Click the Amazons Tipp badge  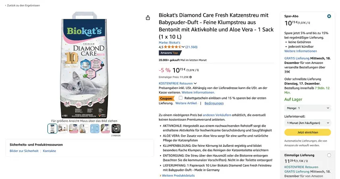(170, 53)
